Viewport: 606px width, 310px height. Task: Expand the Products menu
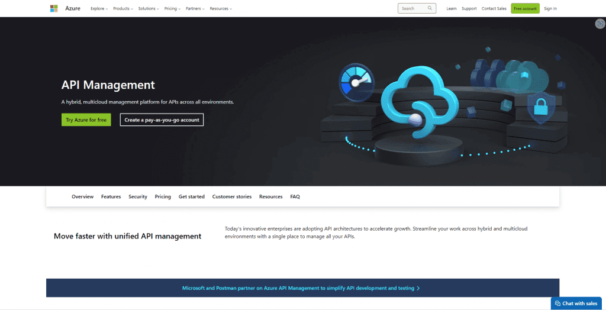click(x=123, y=8)
